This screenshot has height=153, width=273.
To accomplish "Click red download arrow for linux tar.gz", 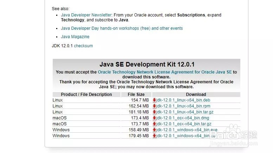I will [154, 112].
